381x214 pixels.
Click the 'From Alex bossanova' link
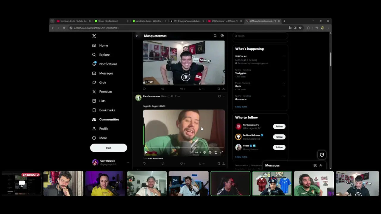pyautogui.click(x=153, y=158)
